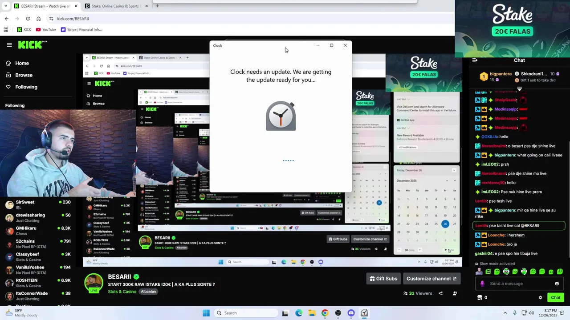The width and height of the screenshot is (570, 320).
Task: Open Classybeef channel in Following list
Action: 38,257
